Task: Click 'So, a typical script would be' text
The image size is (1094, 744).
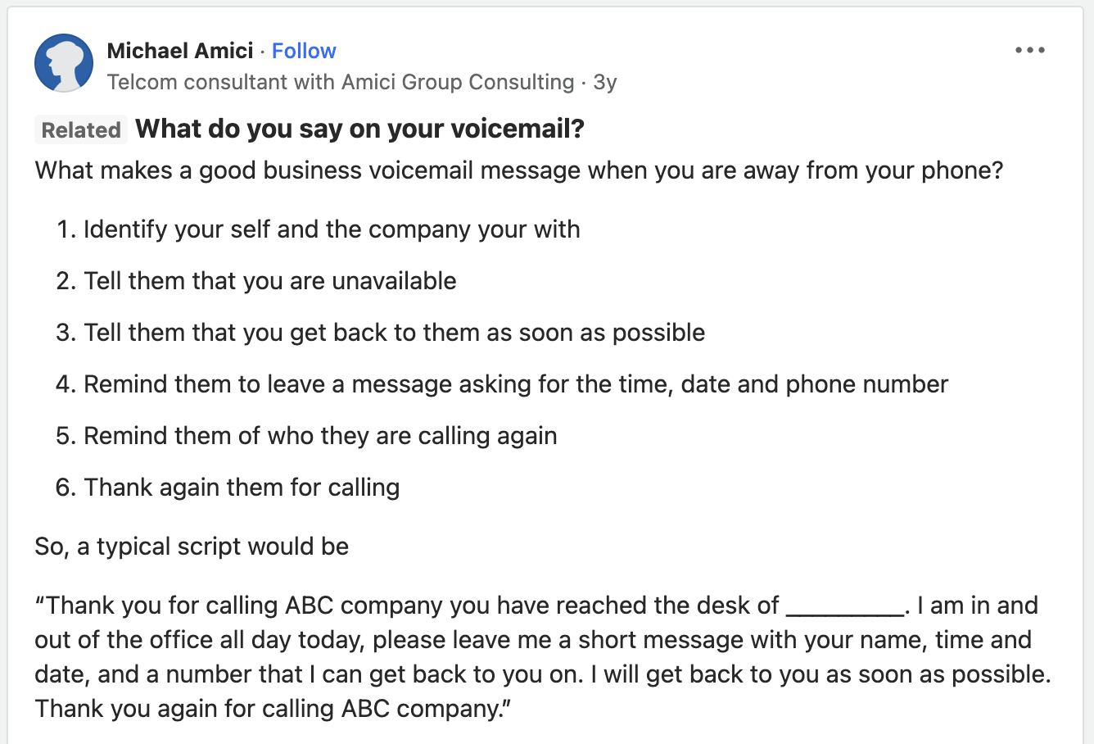Action: coord(191,546)
